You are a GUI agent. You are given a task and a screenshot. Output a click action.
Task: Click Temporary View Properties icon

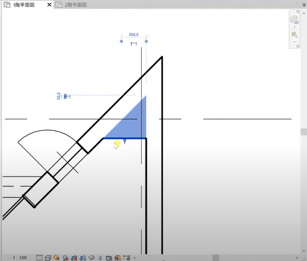(x=109, y=258)
